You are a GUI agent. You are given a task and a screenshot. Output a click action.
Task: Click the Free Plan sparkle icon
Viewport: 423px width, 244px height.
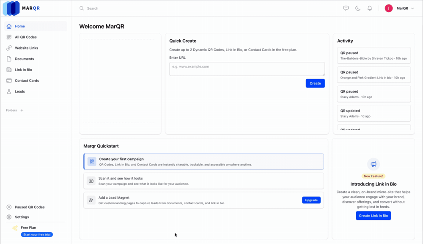[15, 228]
